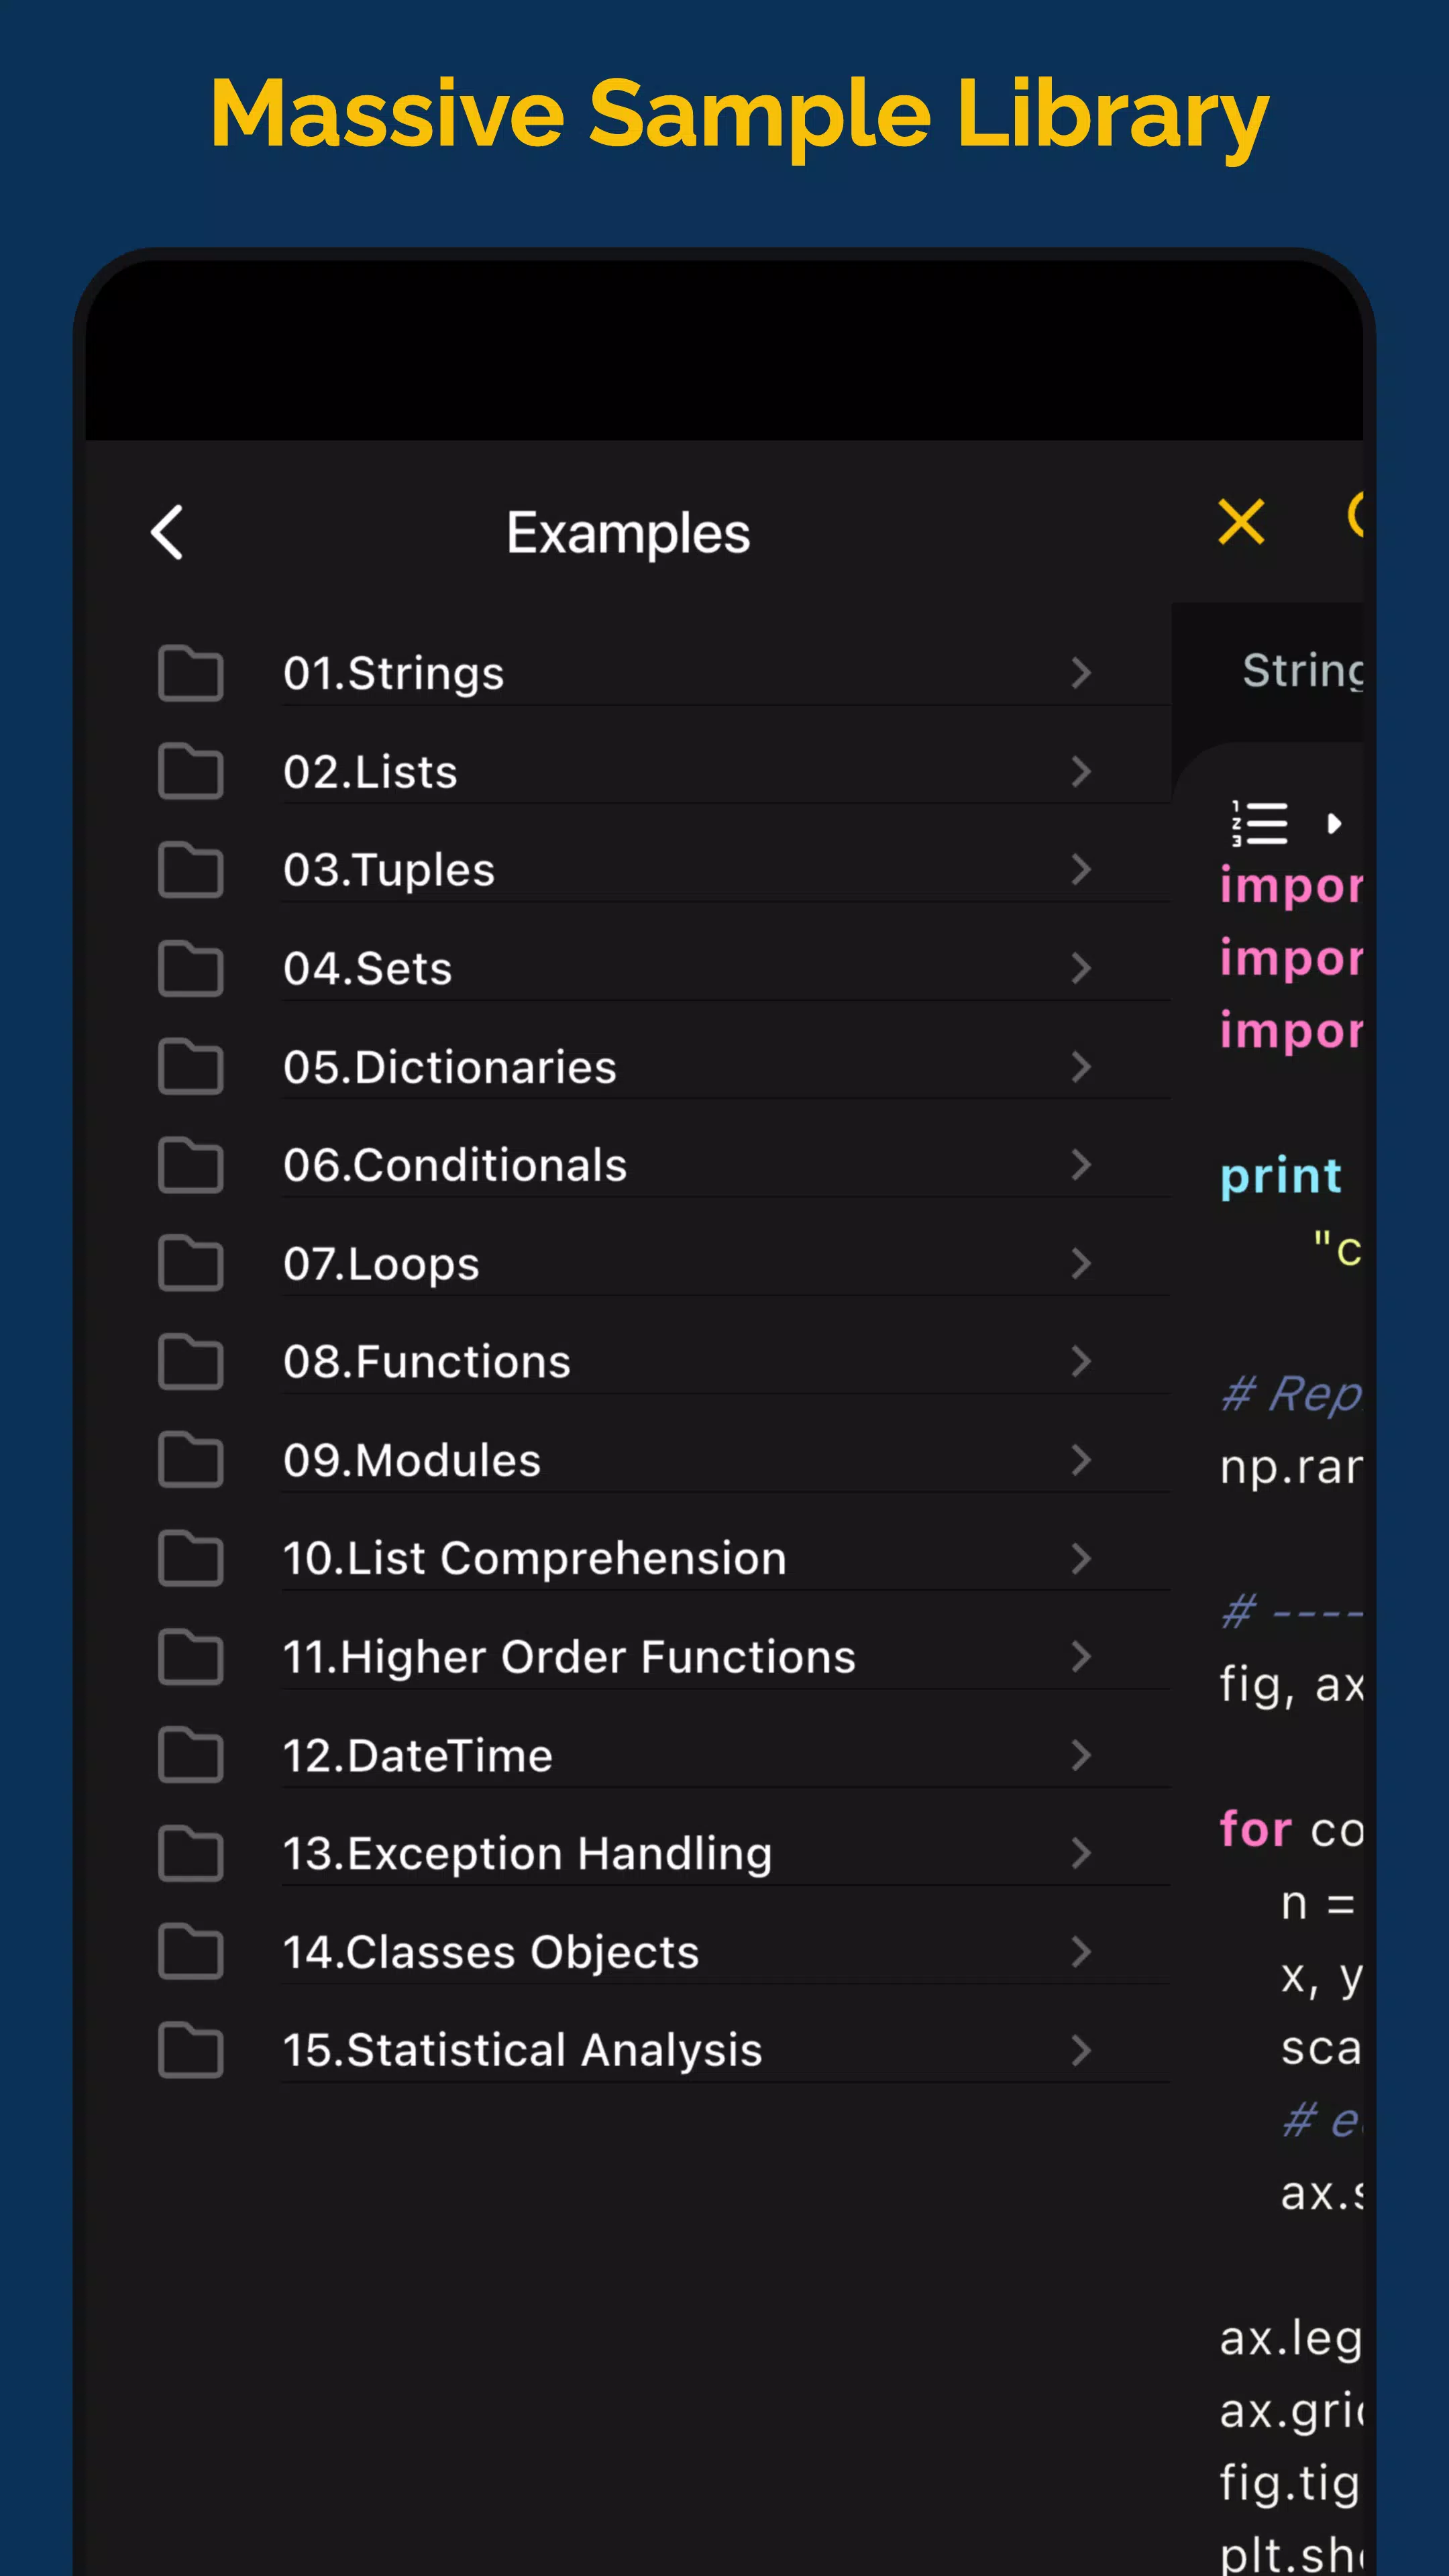Image resolution: width=1449 pixels, height=2576 pixels.
Task: Expand chevron on 03.Tuples row
Action: (x=1081, y=870)
